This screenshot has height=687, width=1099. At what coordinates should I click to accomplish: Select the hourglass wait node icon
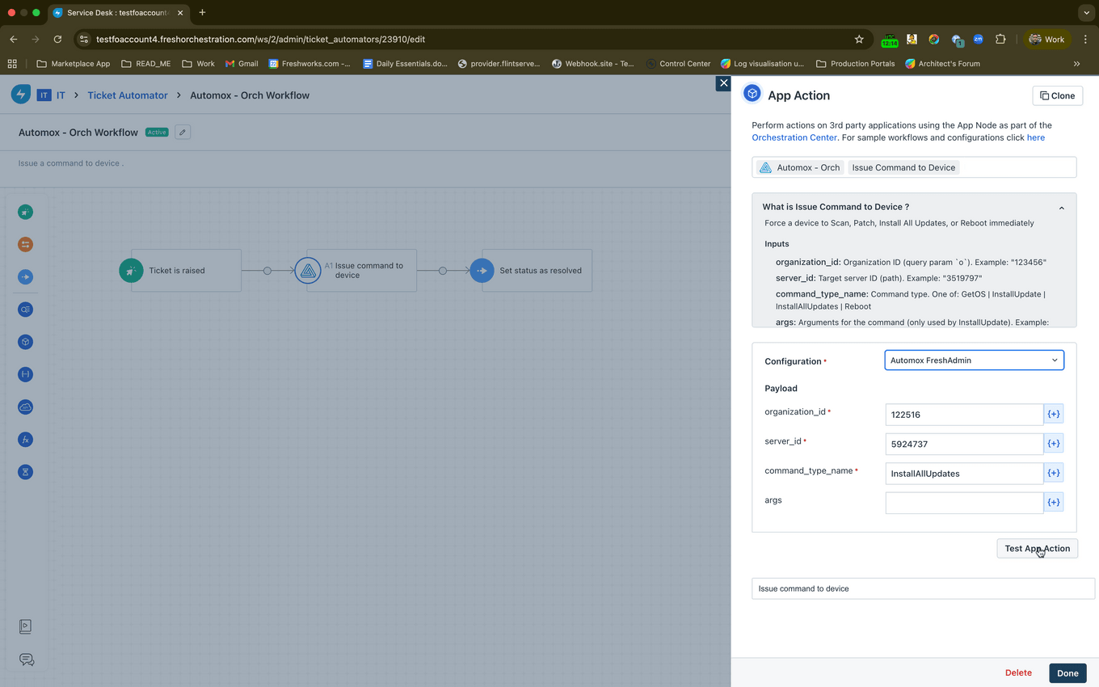pyautogui.click(x=25, y=471)
